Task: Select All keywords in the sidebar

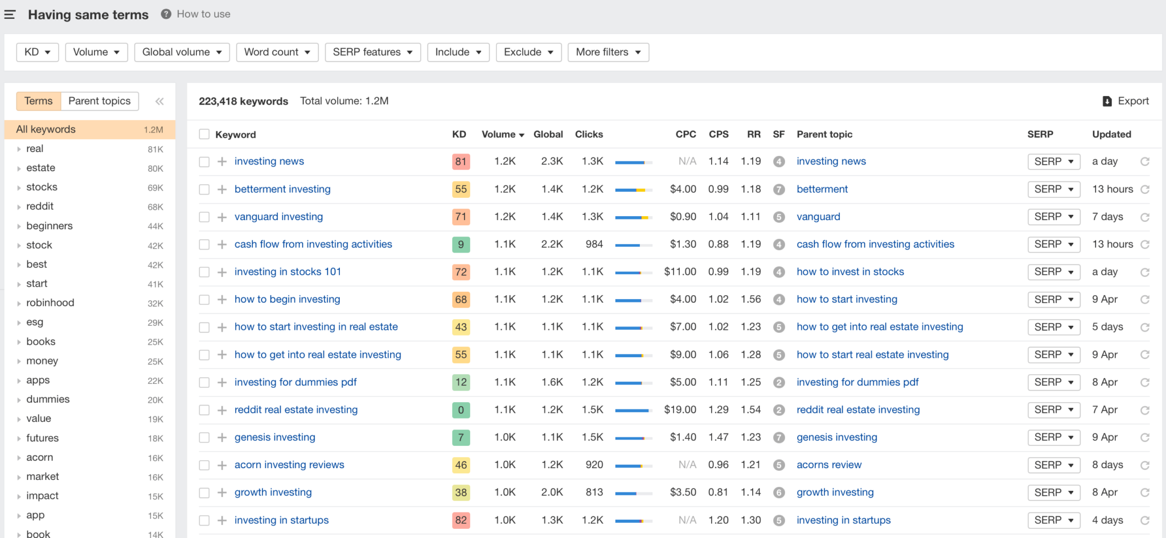Action: [90, 130]
